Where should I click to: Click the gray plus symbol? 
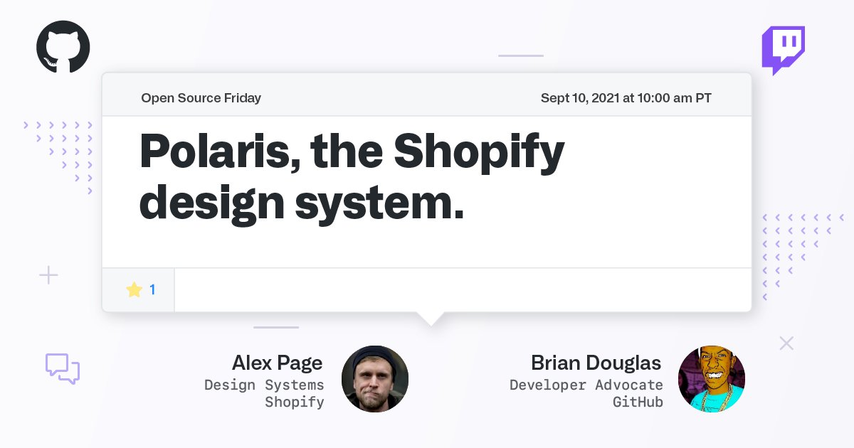click(48, 274)
